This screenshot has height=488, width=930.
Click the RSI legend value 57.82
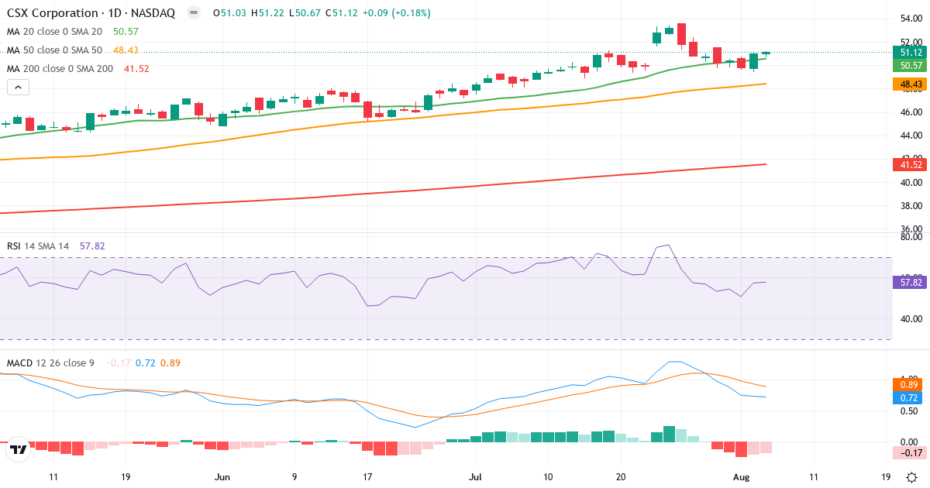(92, 246)
